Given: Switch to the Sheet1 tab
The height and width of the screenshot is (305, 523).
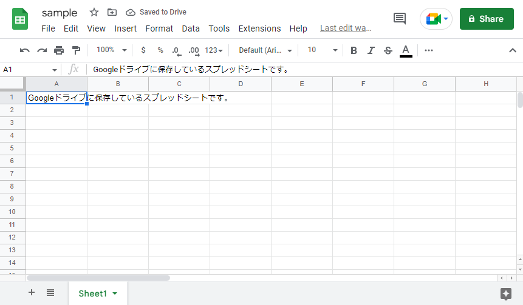Looking at the screenshot, I should pos(93,293).
